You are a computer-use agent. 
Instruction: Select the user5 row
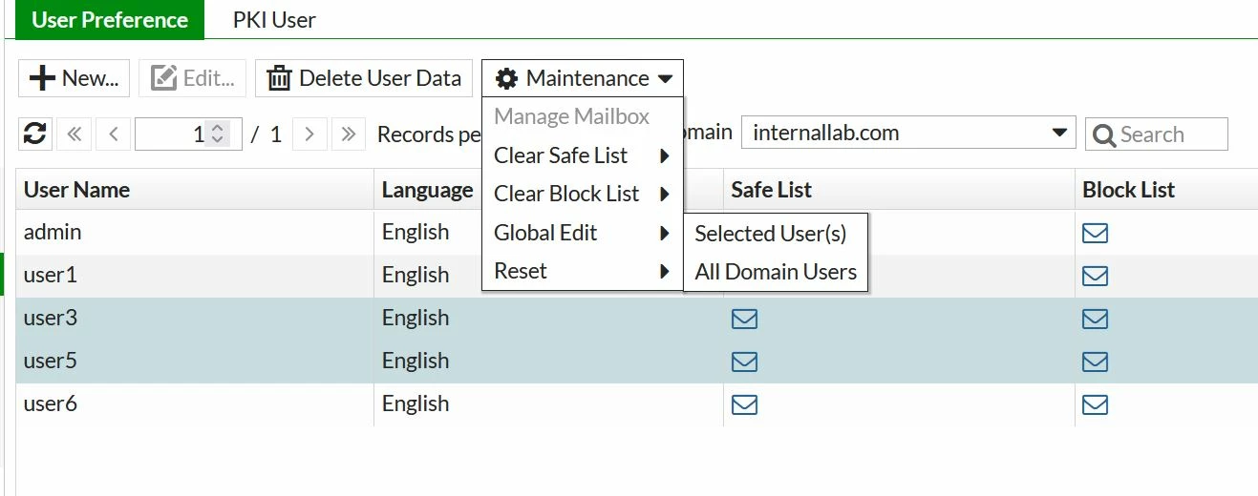point(637,362)
